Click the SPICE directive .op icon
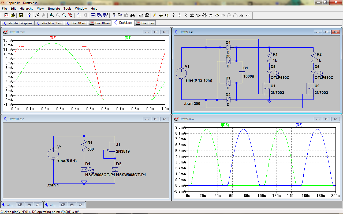343x214 pixels. point(247,15)
